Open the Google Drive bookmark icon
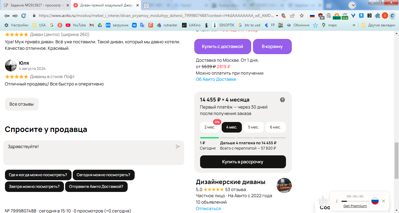 (x=100, y=25)
